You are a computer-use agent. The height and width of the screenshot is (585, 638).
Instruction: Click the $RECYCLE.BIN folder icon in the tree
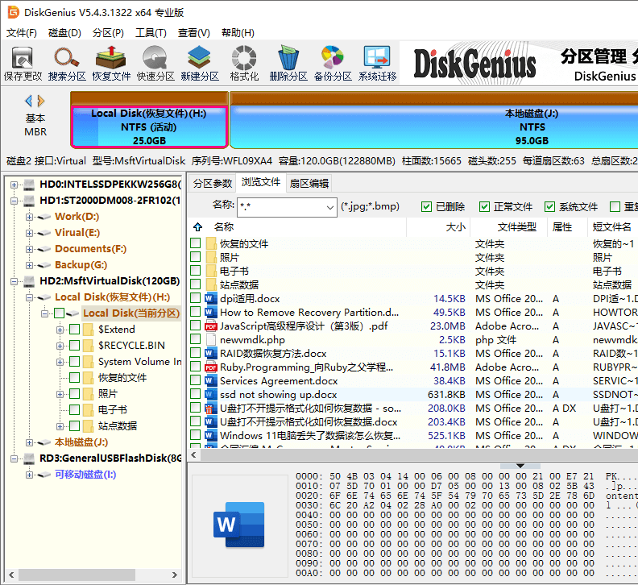[88, 346]
